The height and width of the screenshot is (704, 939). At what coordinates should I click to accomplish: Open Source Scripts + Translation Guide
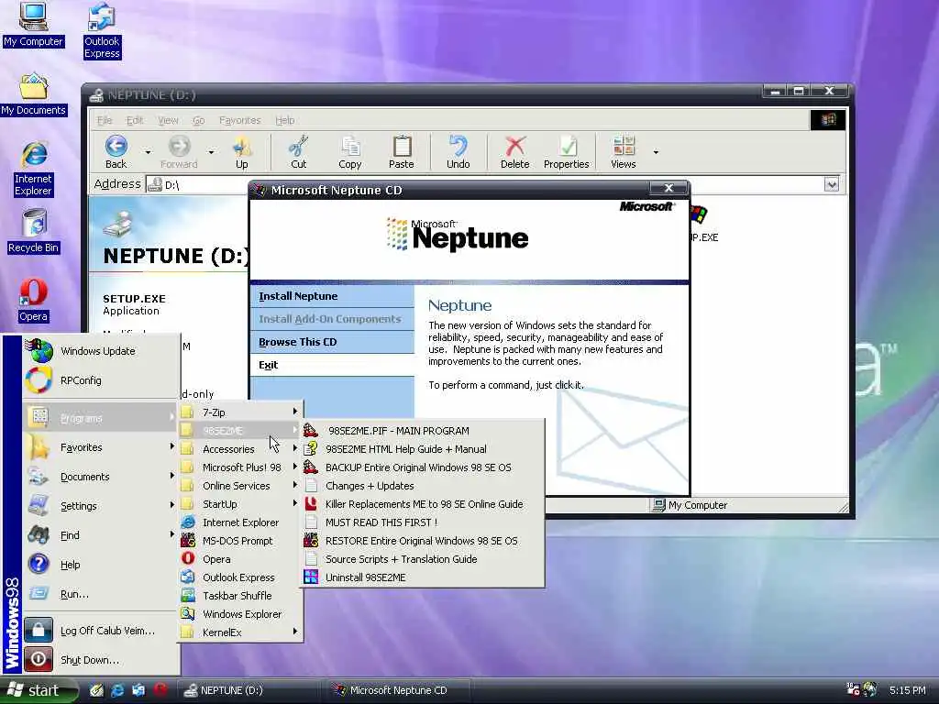pyautogui.click(x=424, y=559)
